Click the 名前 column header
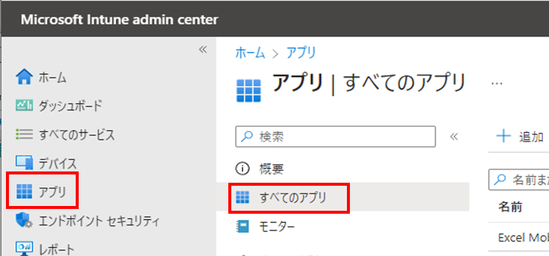This screenshot has width=549, height=256. (510, 207)
